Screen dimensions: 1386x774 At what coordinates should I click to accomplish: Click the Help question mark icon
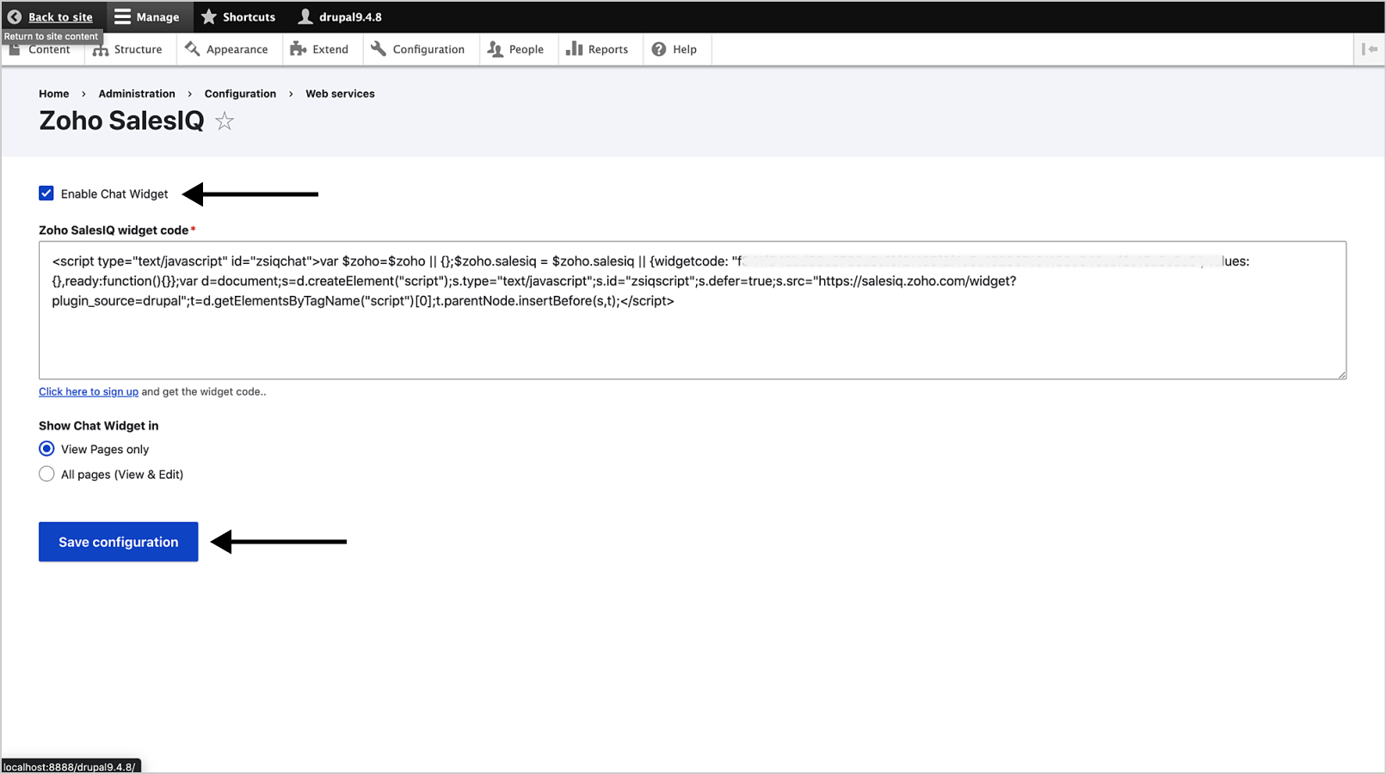tap(659, 49)
